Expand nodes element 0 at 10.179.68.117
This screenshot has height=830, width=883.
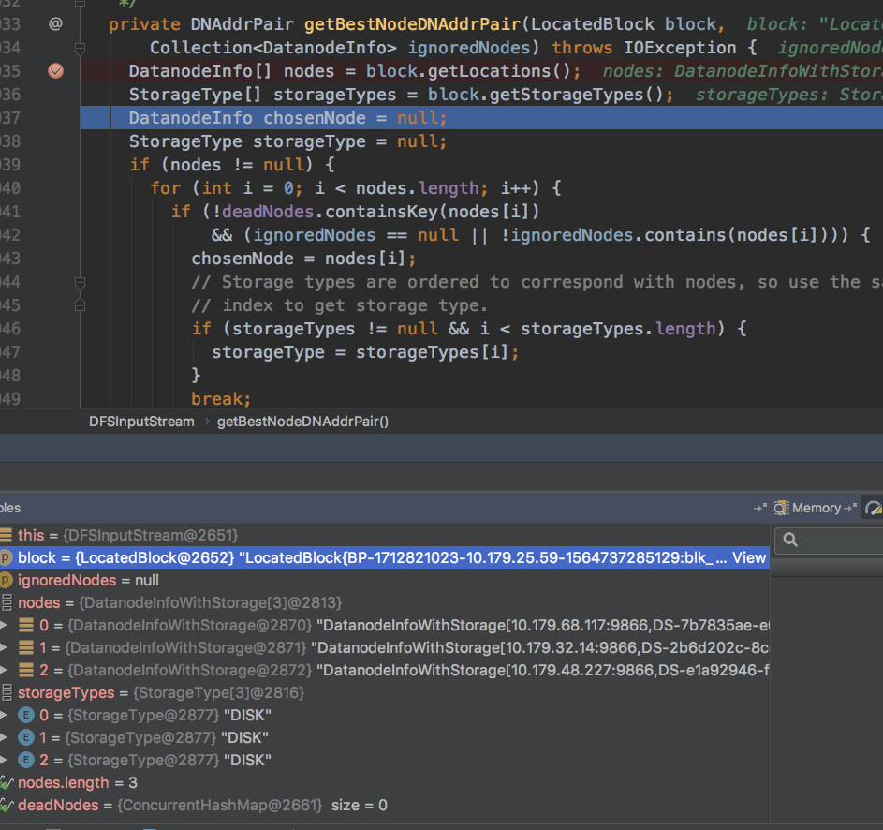tap(4, 625)
